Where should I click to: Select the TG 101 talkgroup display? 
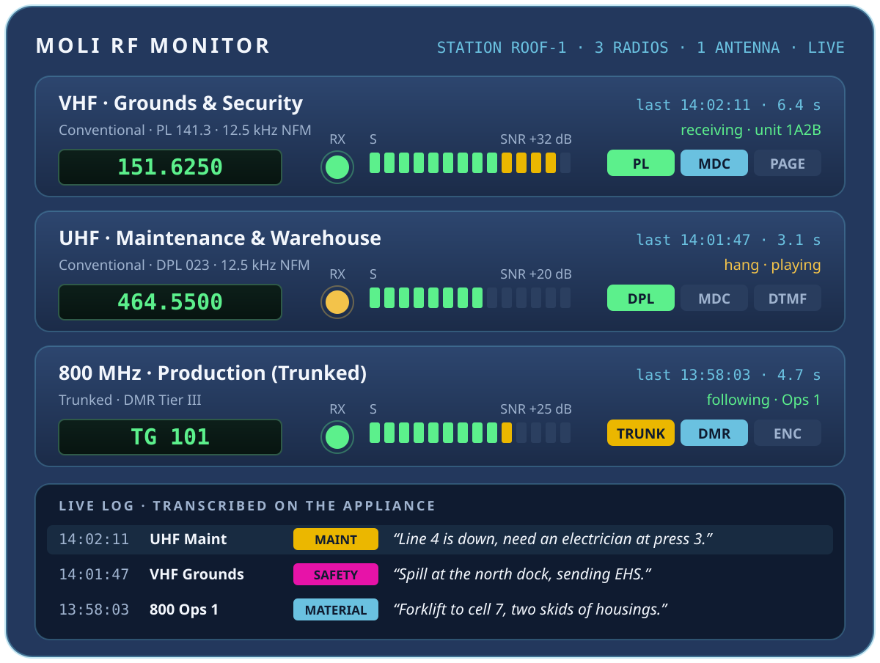(x=170, y=437)
